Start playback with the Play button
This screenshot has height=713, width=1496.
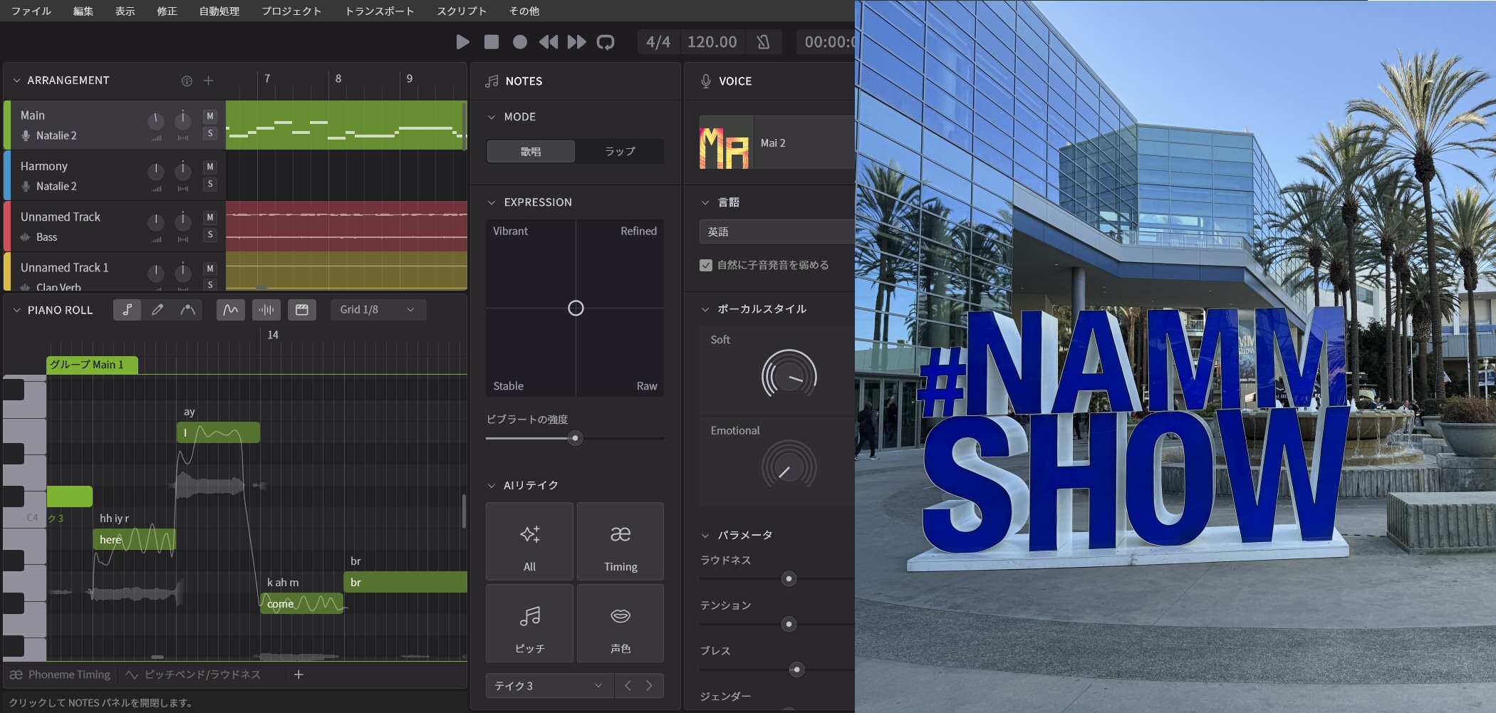[x=462, y=42]
